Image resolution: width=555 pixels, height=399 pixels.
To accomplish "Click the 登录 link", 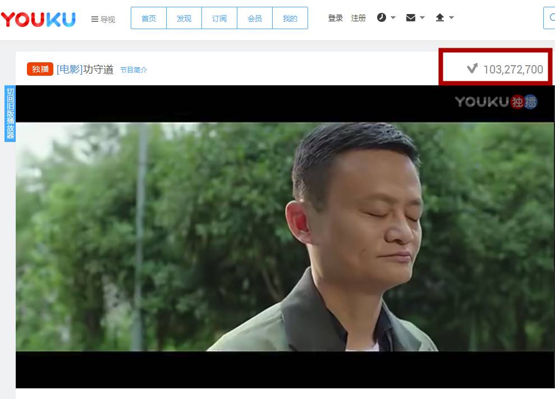I will tap(336, 18).
